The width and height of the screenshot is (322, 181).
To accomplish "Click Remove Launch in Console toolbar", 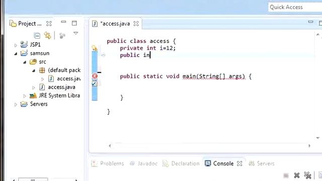I will (296, 175).
